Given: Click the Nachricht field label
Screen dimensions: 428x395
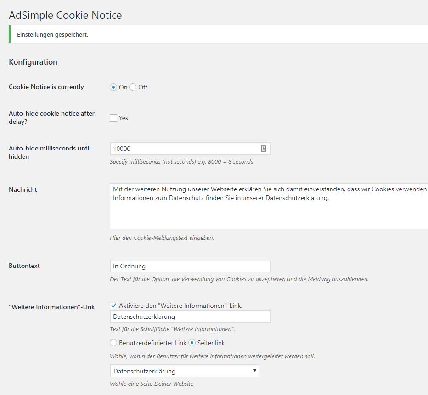Looking at the screenshot, I should (x=23, y=189).
